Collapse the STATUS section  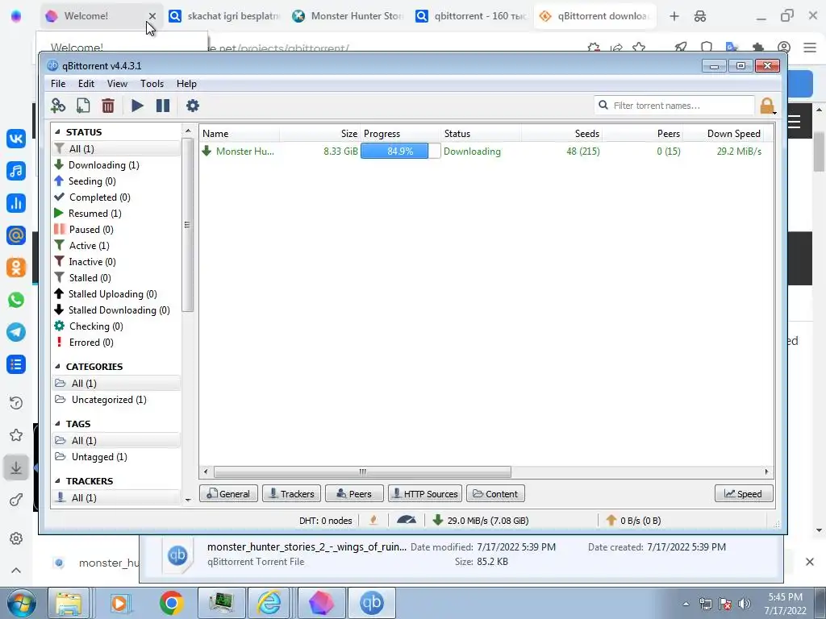(57, 132)
